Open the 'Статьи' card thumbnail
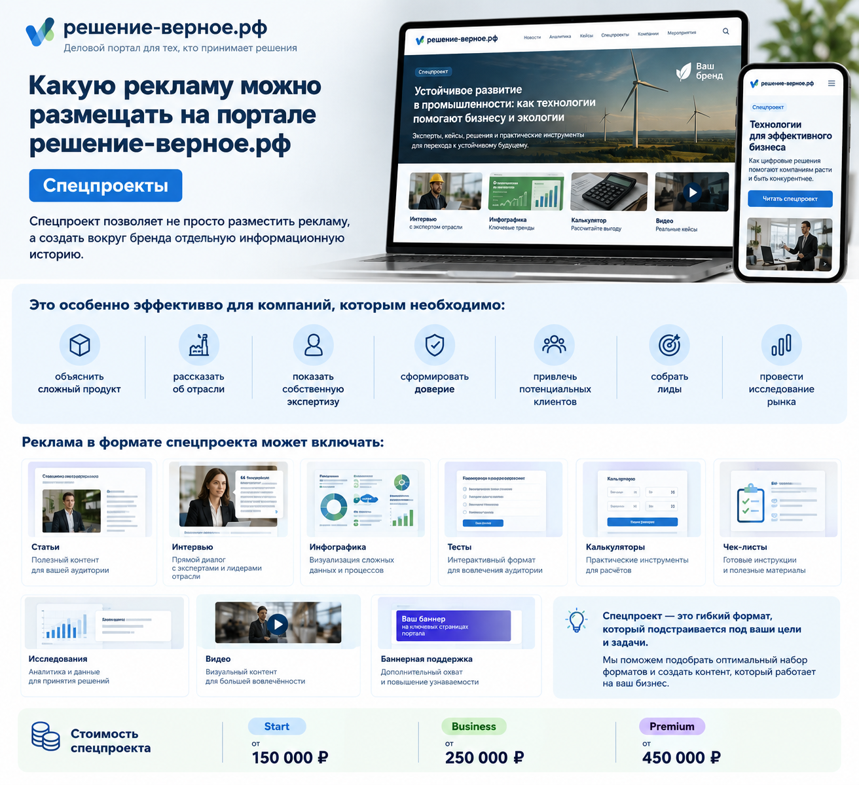859x785 pixels. tap(90, 500)
